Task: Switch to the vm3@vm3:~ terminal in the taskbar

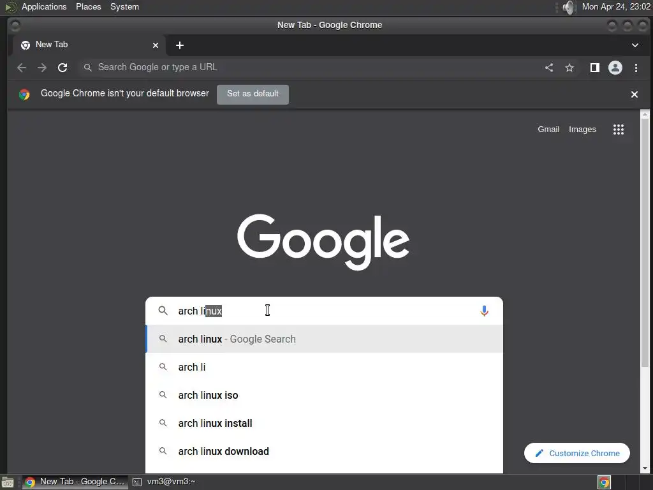Action: click(x=164, y=482)
